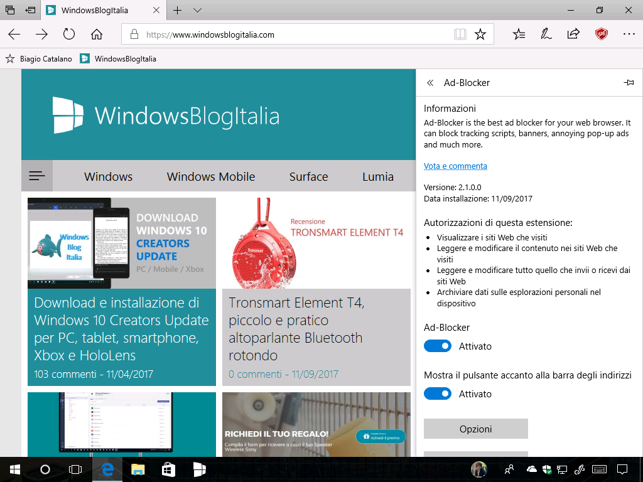Screen dimensions: 643x482
Task: Click the Tronsmart Element T4 headline
Action: click(x=296, y=329)
